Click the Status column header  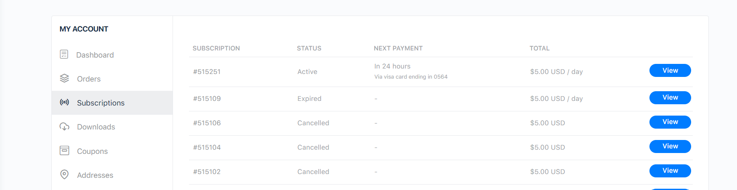309,48
